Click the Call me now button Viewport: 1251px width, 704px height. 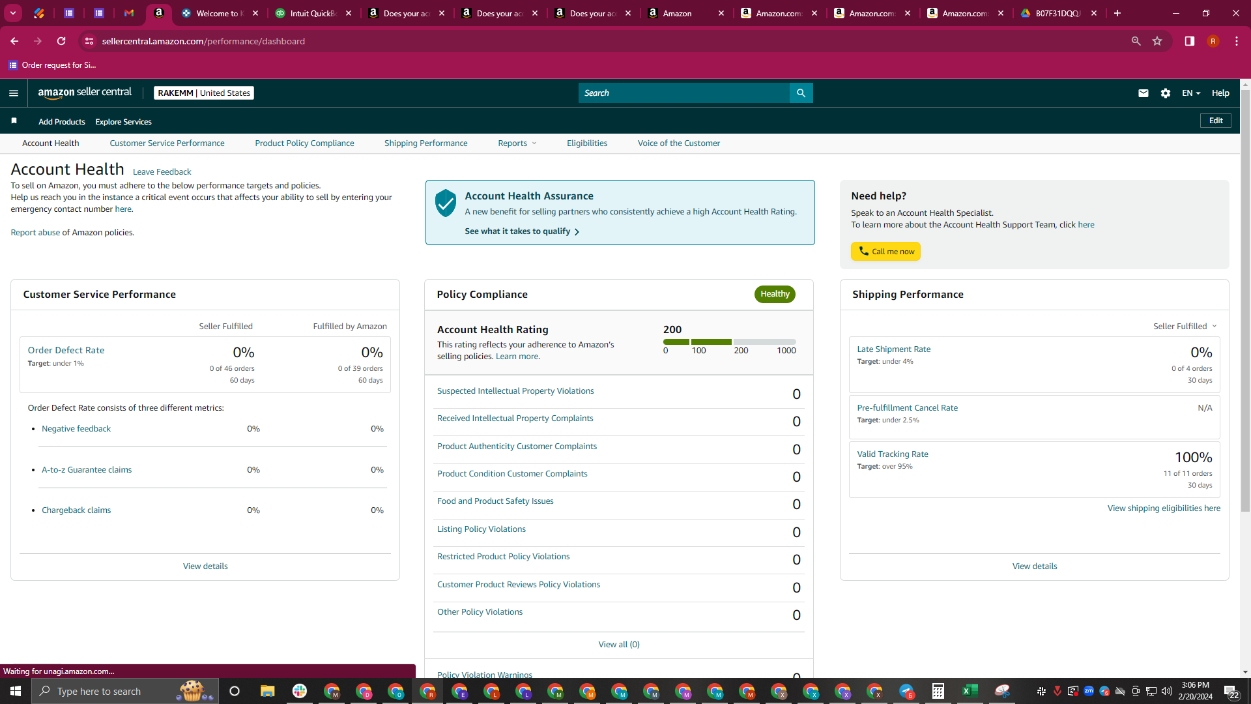point(885,252)
